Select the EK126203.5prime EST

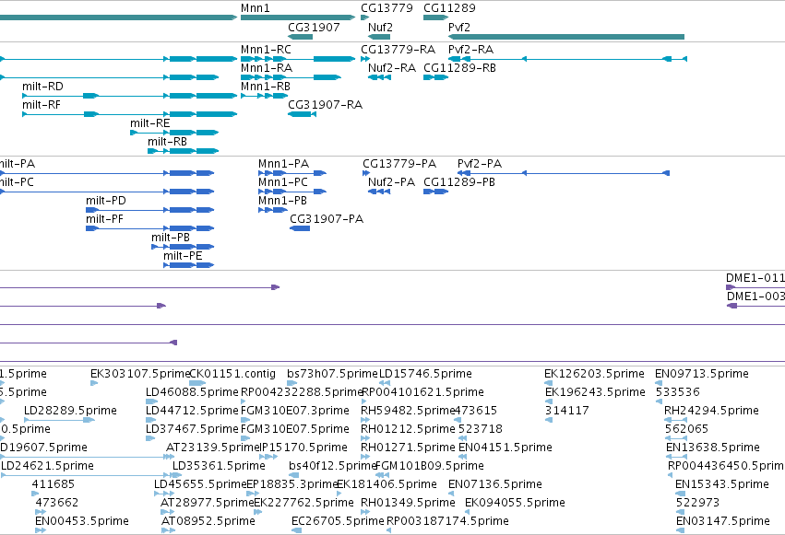pos(549,383)
